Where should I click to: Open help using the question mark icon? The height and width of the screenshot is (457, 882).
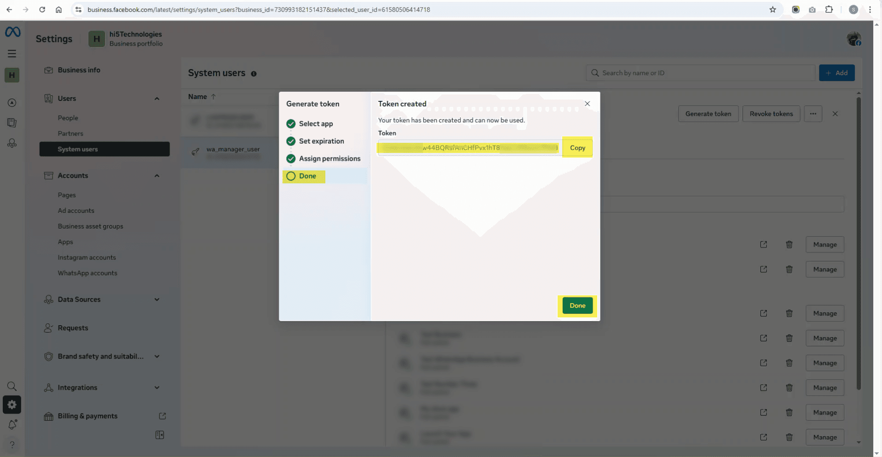tap(12, 444)
